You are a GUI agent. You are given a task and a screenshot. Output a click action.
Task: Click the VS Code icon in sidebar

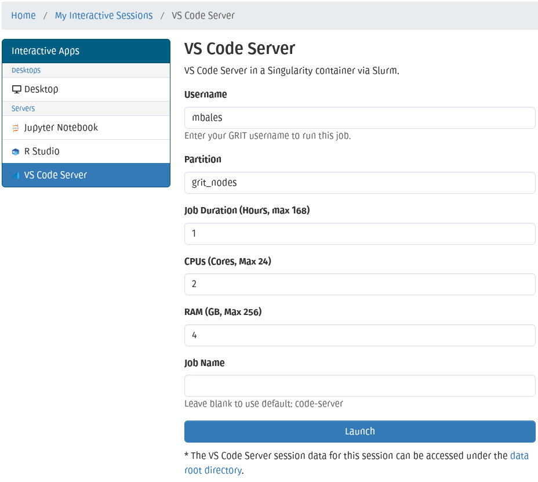16,176
